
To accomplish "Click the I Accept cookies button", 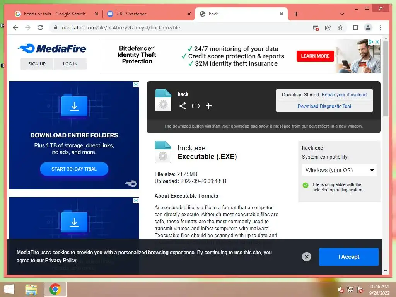I will click(x=348, y=257).
